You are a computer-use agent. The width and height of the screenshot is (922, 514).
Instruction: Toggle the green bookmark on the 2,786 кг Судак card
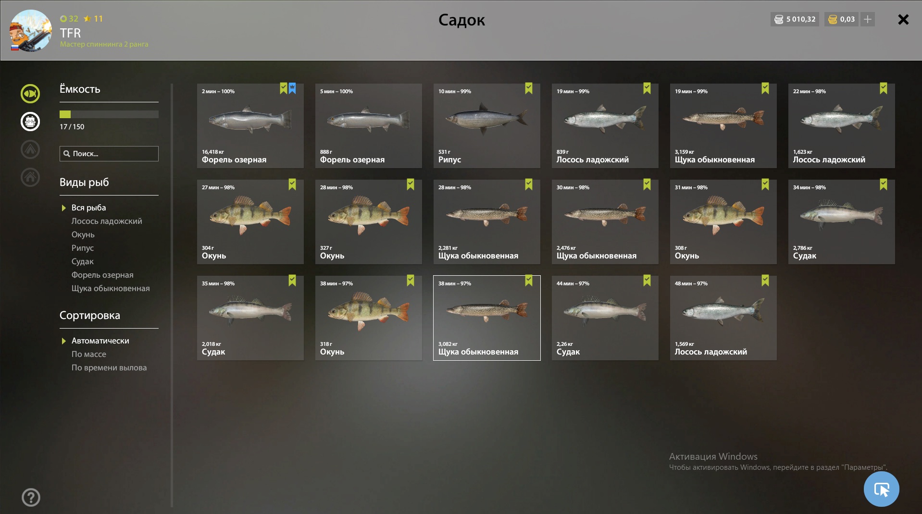884,184
